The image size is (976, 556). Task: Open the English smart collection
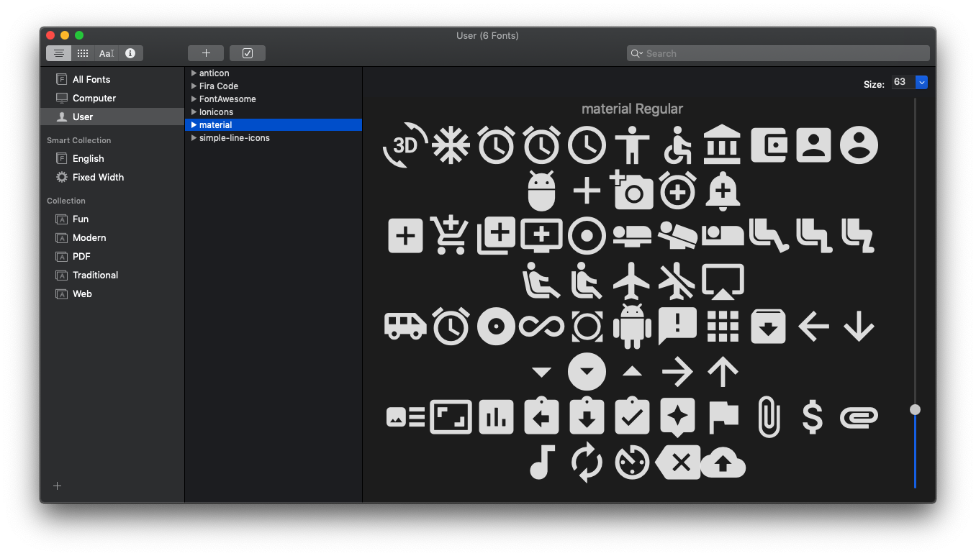coord(112,158)
